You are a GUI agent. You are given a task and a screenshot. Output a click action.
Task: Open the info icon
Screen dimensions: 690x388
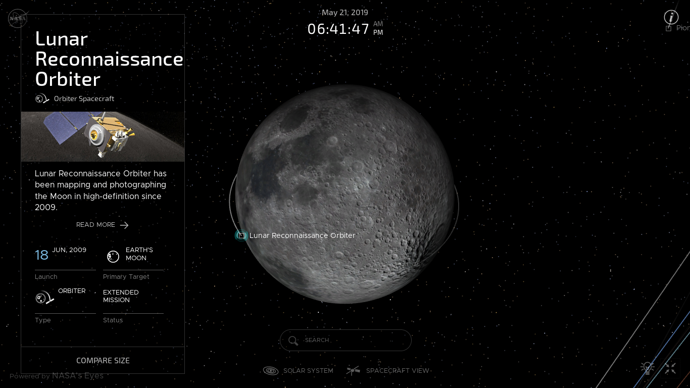(x=671, y=17)
